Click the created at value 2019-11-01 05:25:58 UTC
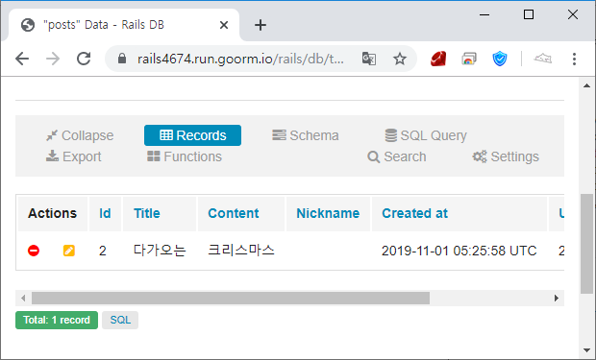The width and height of the screenshot is (596, 360). [x=459, y=251]
